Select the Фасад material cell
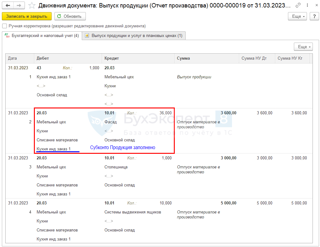The height and width of the screenshot is (247, 320). click(111, 122)
